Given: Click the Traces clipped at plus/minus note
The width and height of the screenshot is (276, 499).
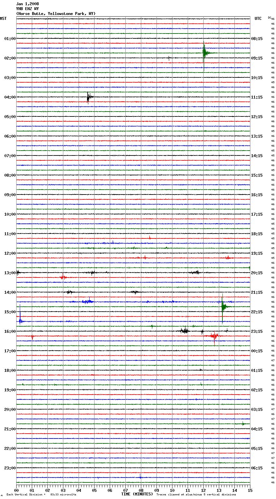Looking at the screenshot, I should [196, 495].
